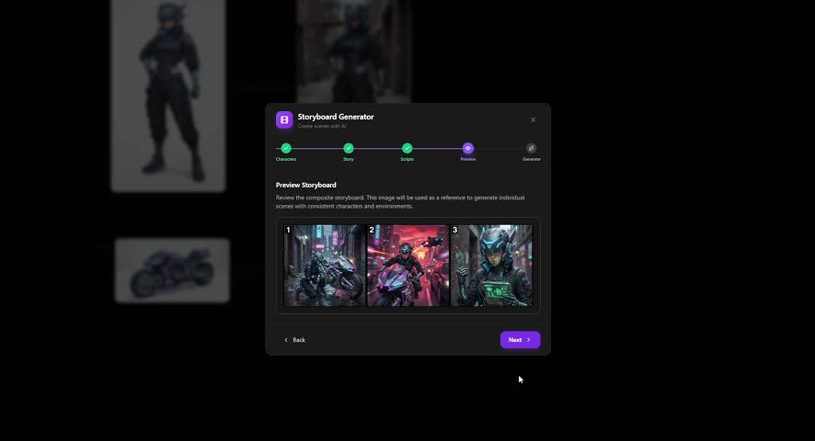Image resolution: width=815 pixels, height=441 pixels.
Task: Click the Storyboard Generator film icon
Action: click(284, 119)
